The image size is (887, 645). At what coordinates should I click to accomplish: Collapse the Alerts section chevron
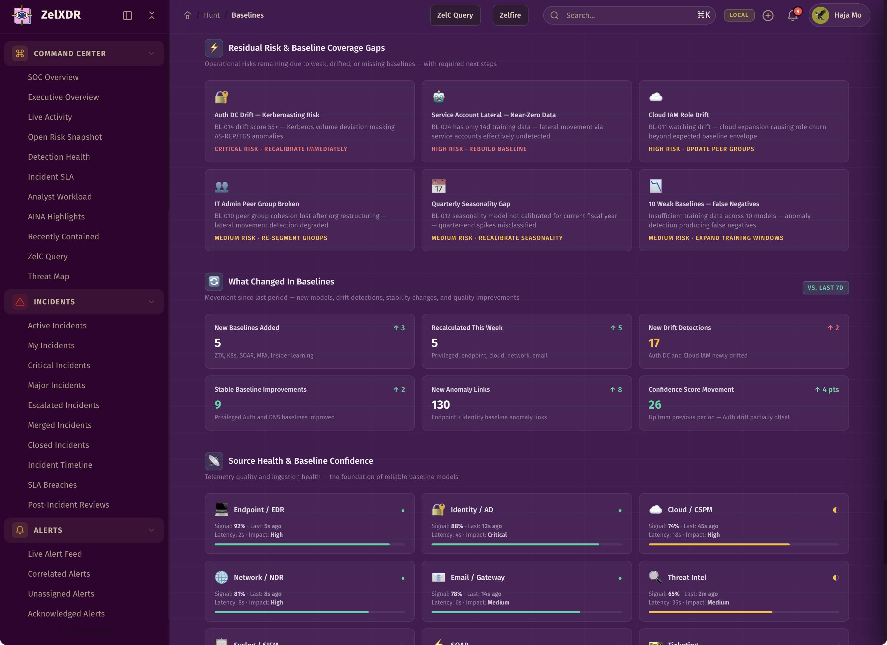(x=151, y=530)
